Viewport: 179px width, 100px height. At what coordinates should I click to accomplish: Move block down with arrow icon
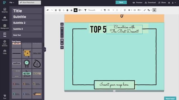tap(62, 36)
